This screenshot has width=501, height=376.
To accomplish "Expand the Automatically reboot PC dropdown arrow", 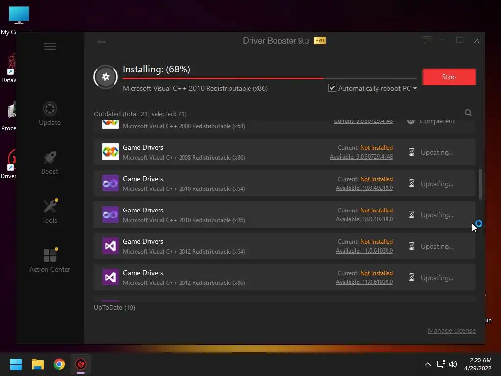I will [415, 88].
